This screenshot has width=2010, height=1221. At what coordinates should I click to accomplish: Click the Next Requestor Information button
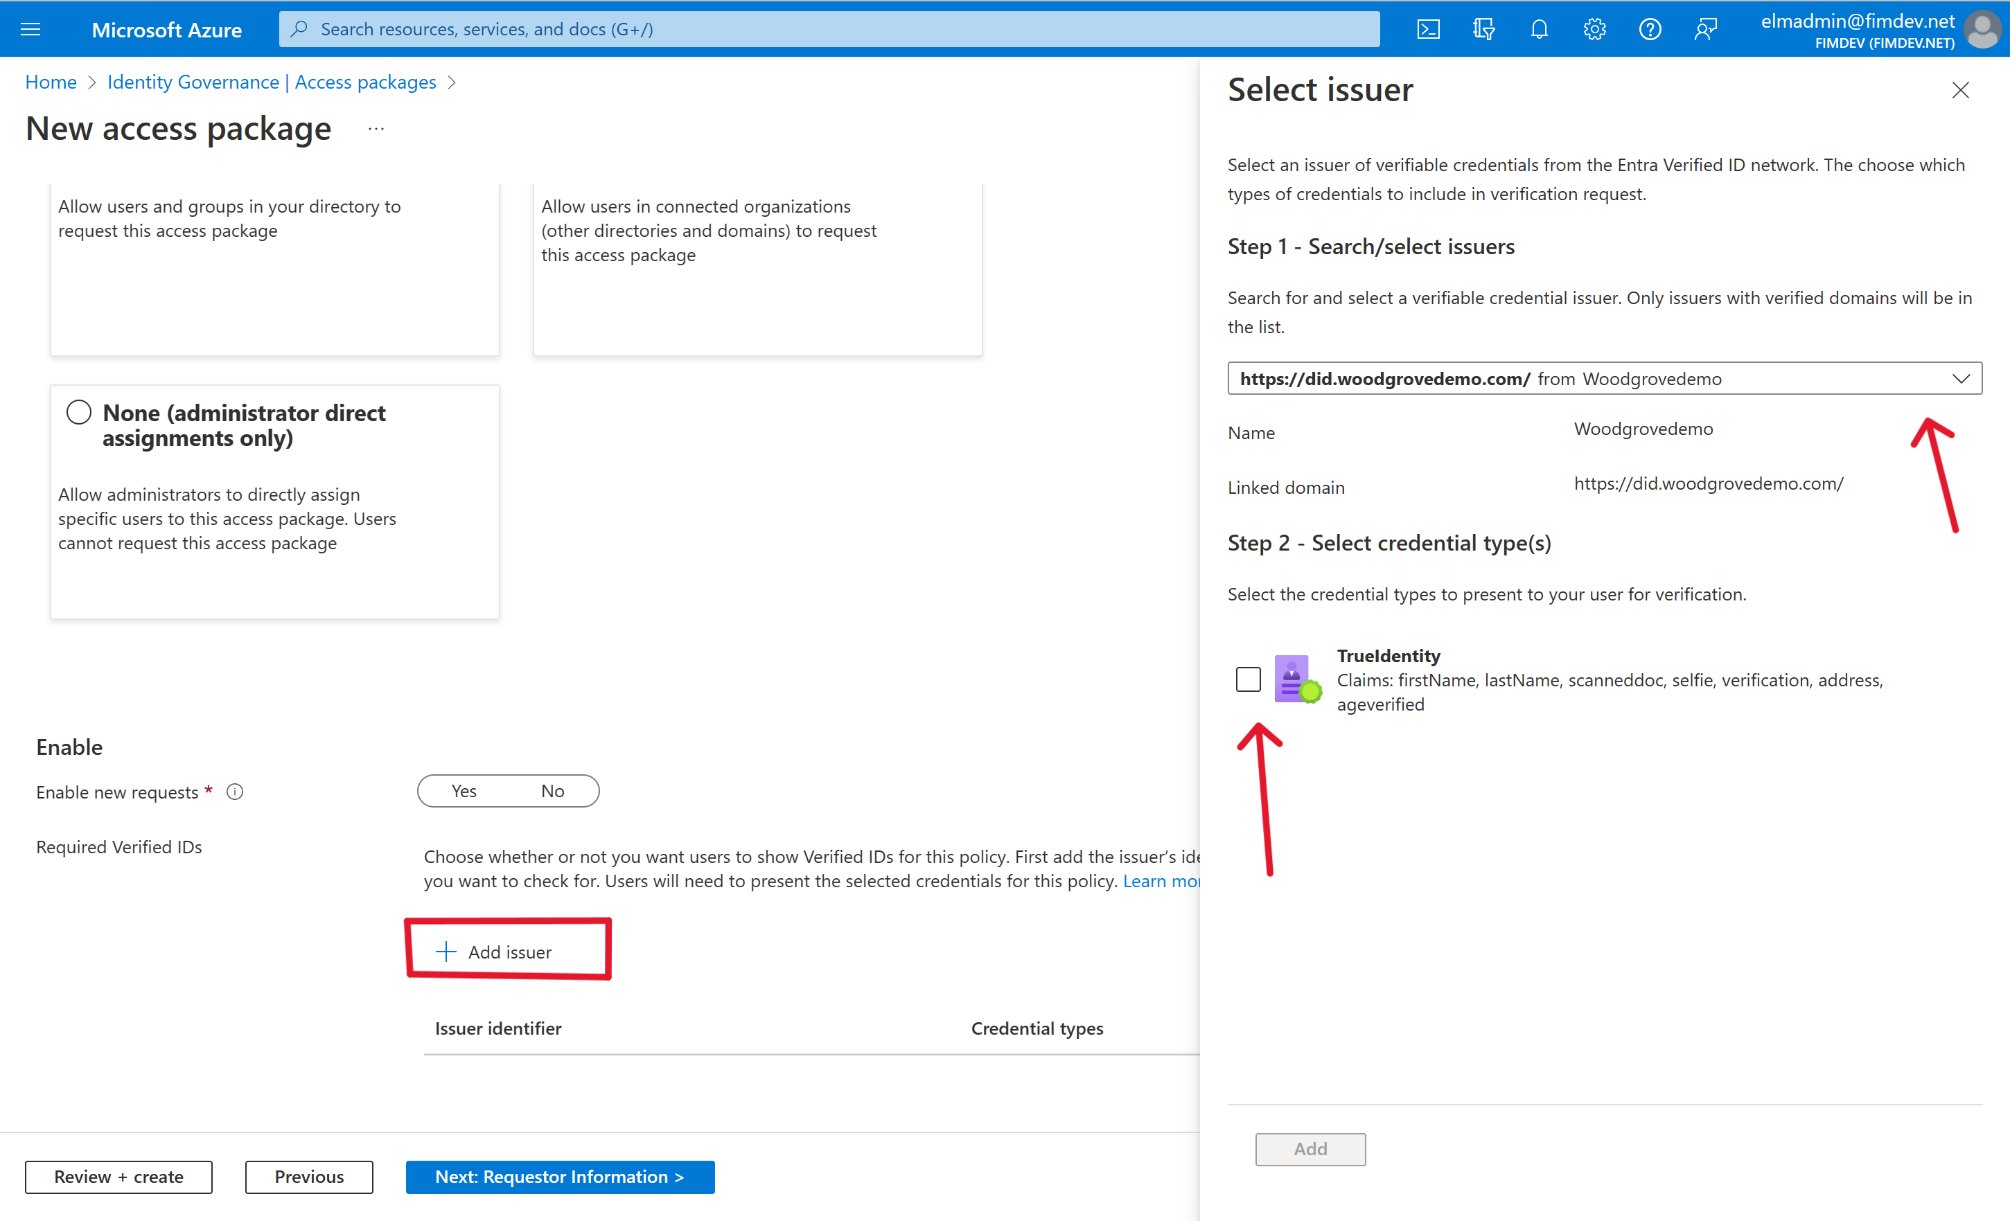point(558,1177)
